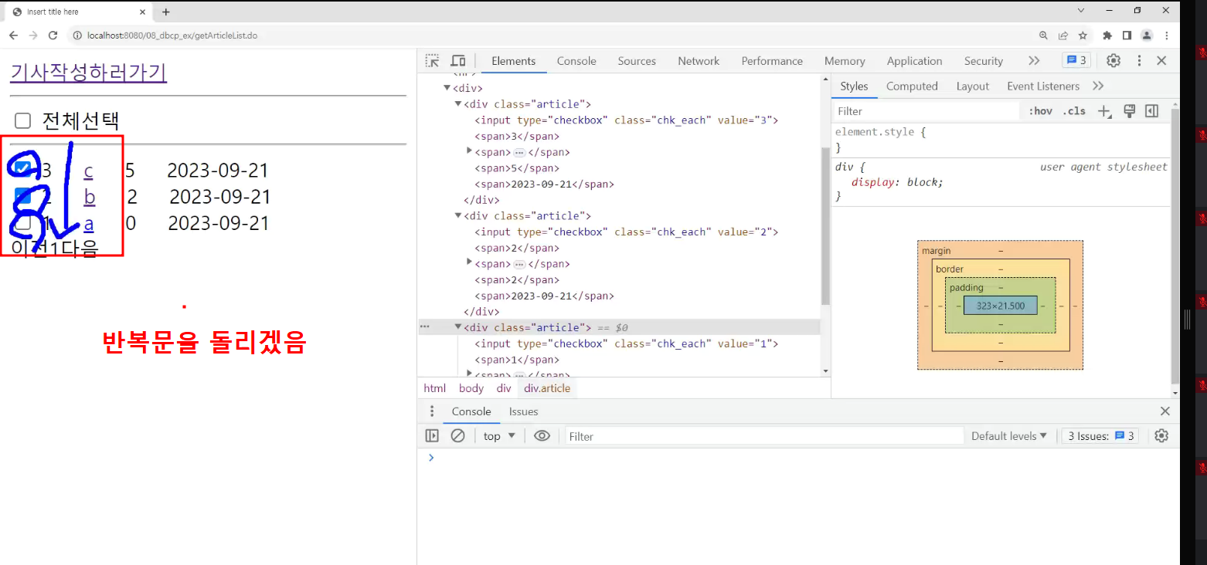Select body in the DOM breadcrumb
This screenshot has height=565, width=1207.
[x=471, y=388]
